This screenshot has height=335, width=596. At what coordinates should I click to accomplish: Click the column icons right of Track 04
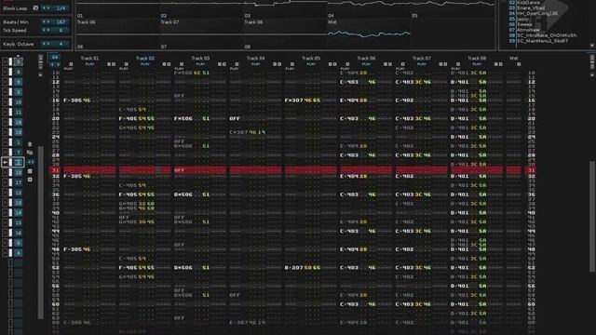tap(278, 64)
